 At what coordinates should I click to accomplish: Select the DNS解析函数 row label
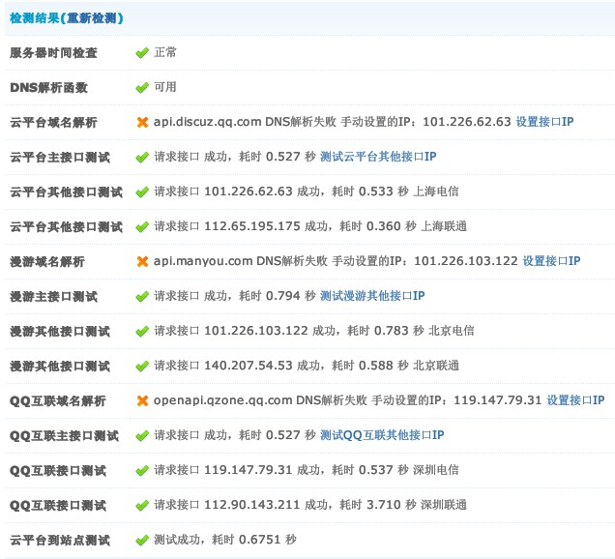pos(48,87)
